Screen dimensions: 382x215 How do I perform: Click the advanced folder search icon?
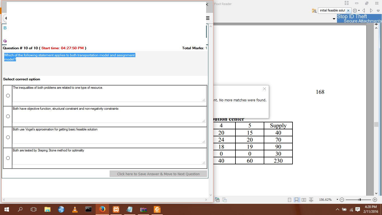tap(314, 11)
